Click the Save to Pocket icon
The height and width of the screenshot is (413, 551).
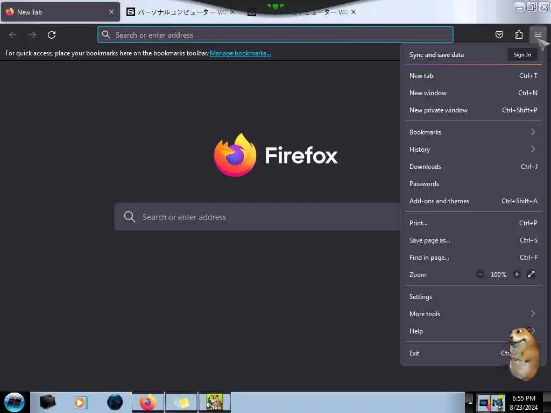(x=499, y=34)
